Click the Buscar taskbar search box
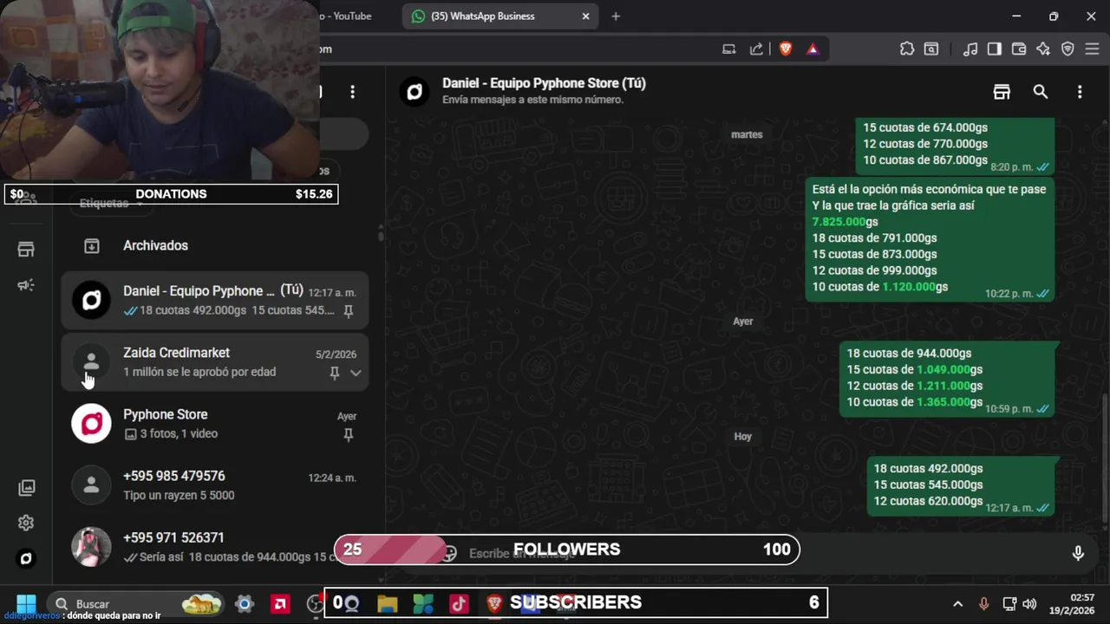The image size is (1110, 624). coord(137,603)
